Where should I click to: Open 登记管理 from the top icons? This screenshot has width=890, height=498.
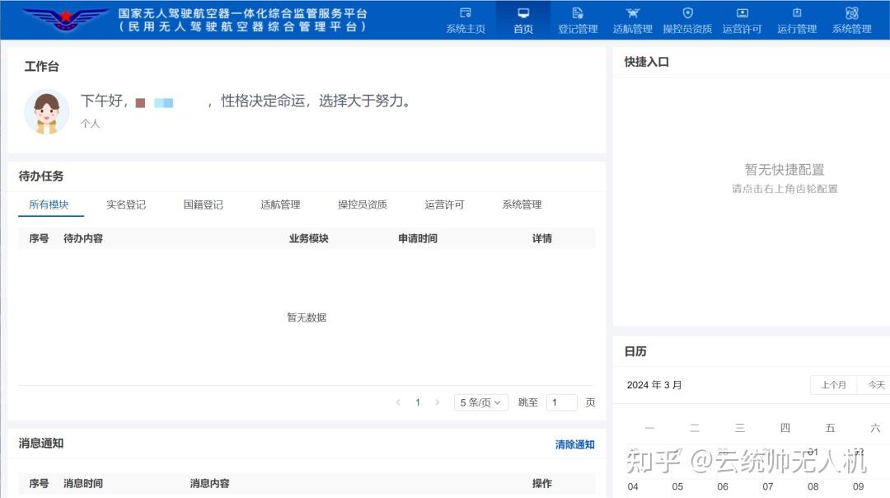coord(577,19)
